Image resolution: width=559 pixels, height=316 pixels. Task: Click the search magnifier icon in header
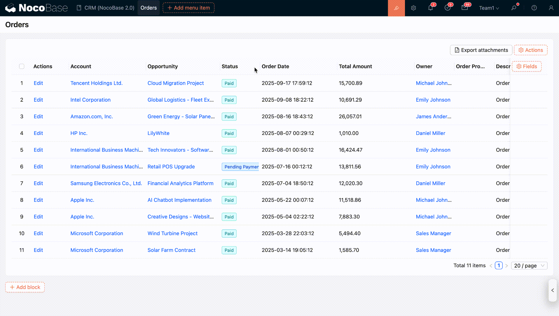pyautogui.click(x=514, y=8)
